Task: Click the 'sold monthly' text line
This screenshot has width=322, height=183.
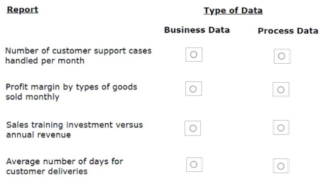Action: pos(33,97)
